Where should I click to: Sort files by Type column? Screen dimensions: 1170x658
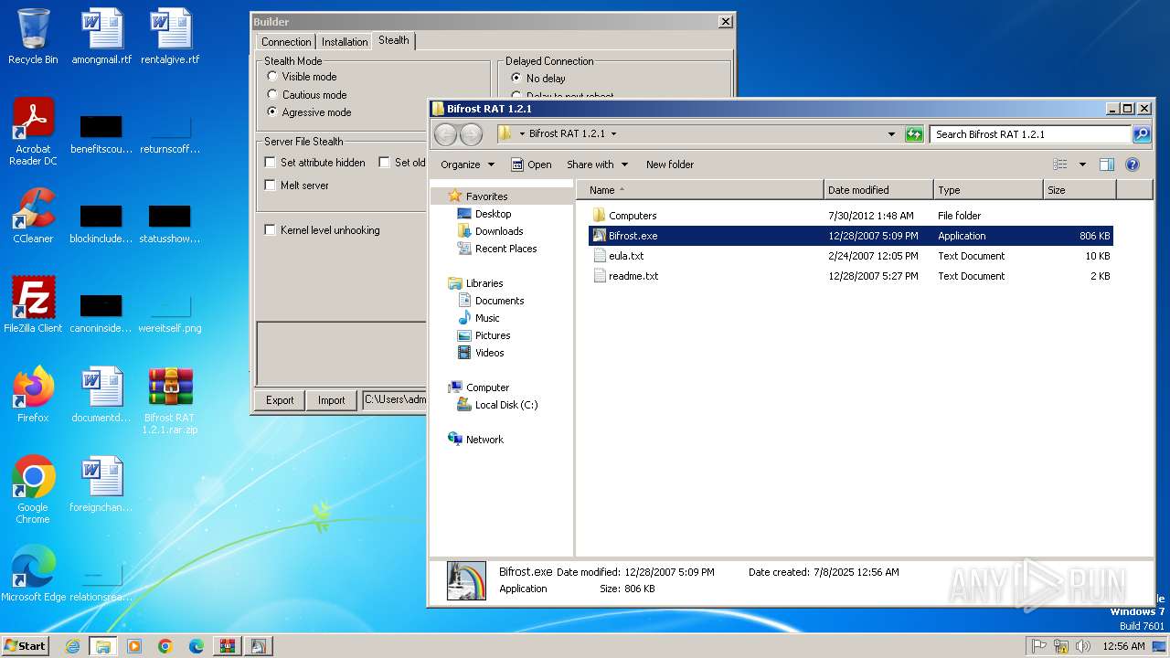[x=988, y=190]
